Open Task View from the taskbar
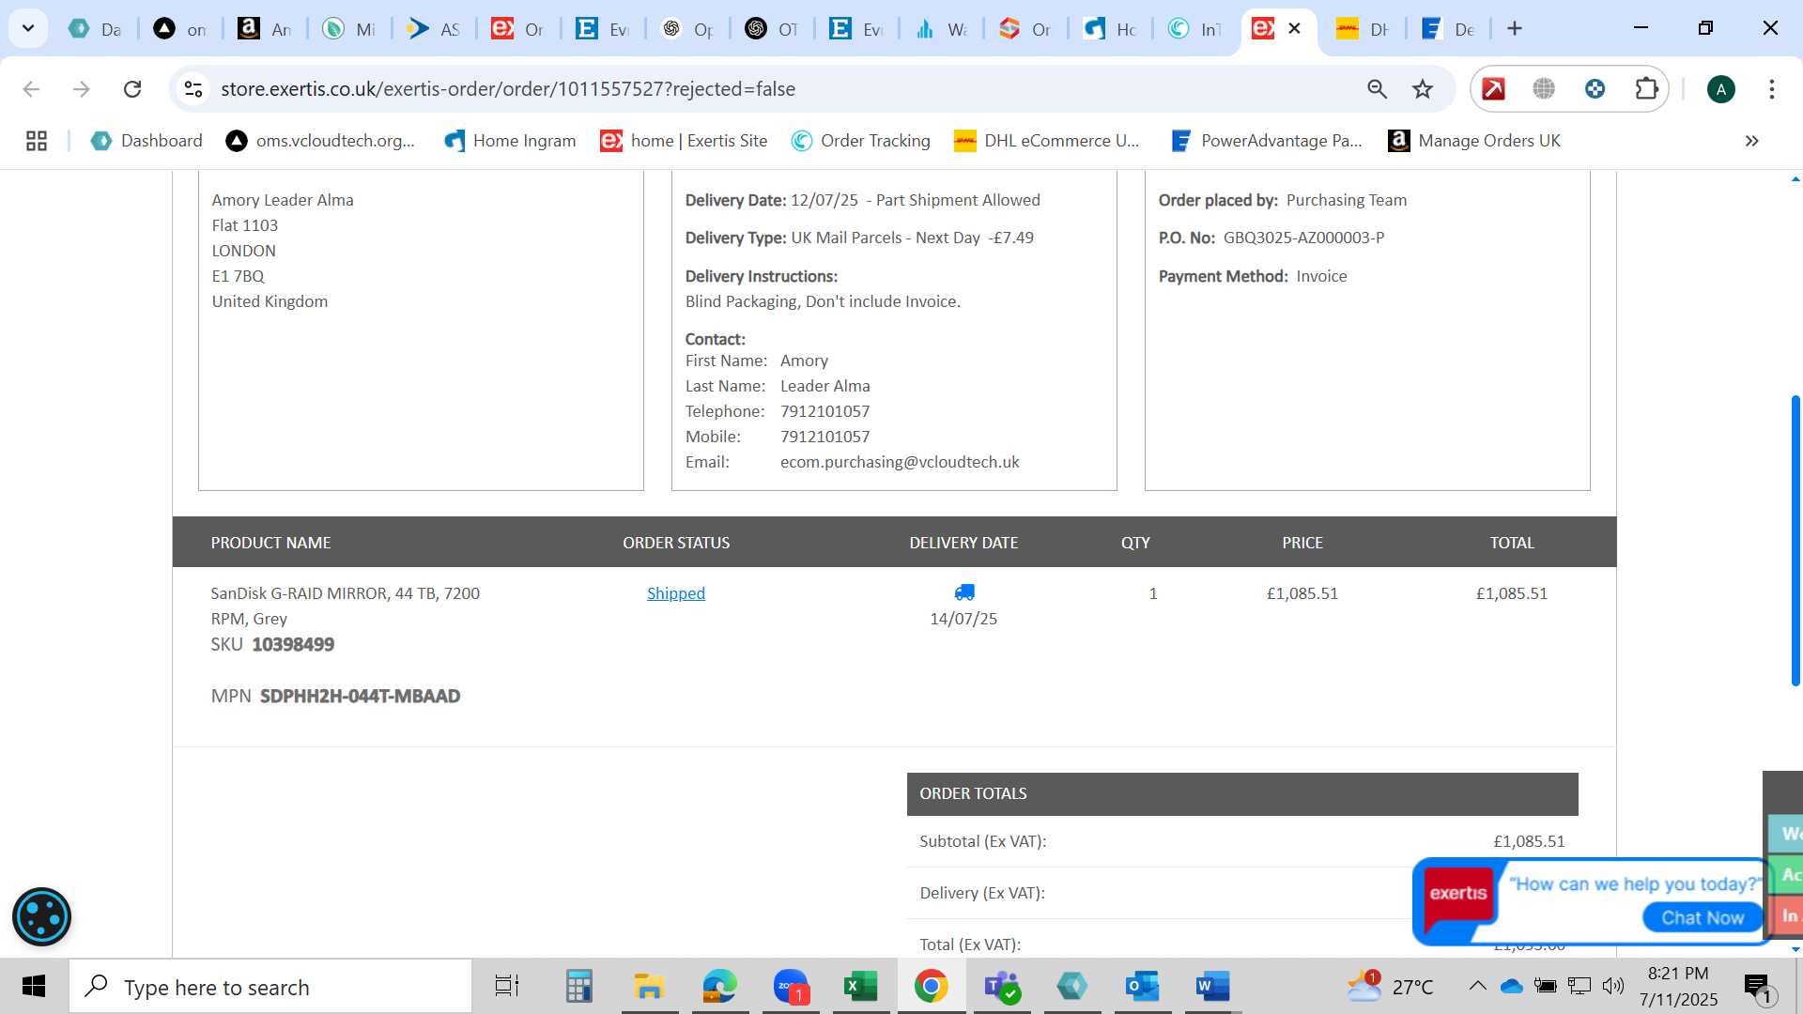The height and width of the screenshot is (1014, 1803). click(x=507, y=987)
